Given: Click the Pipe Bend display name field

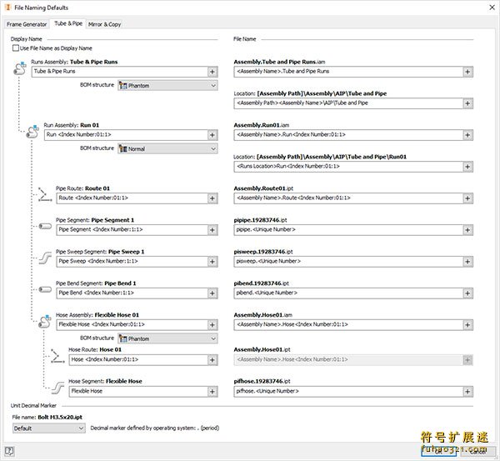Looking at the screenshot, I should click(x=130, y=293).
